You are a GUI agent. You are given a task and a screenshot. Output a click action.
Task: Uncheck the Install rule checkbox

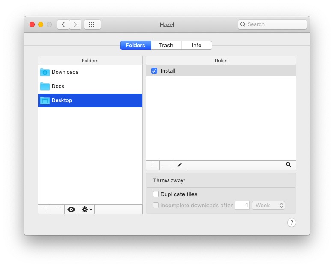(154, 71)
